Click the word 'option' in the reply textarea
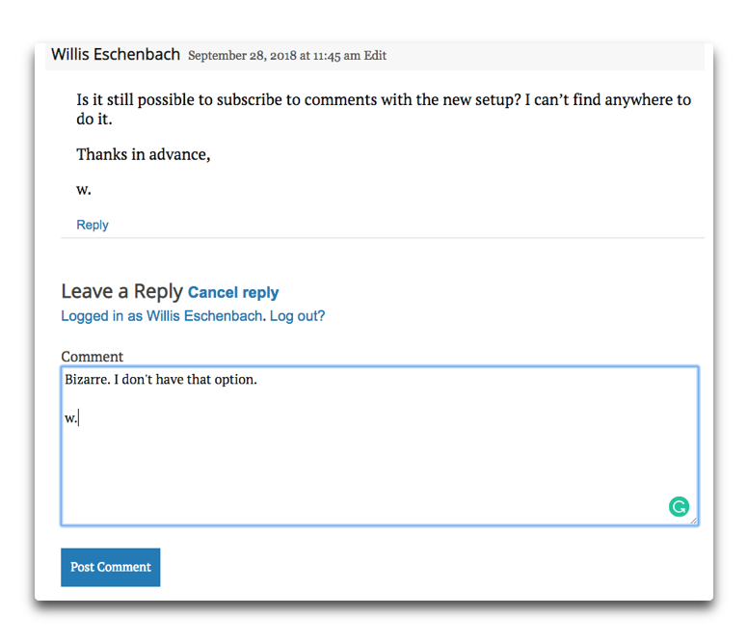 tap(234, 380)
